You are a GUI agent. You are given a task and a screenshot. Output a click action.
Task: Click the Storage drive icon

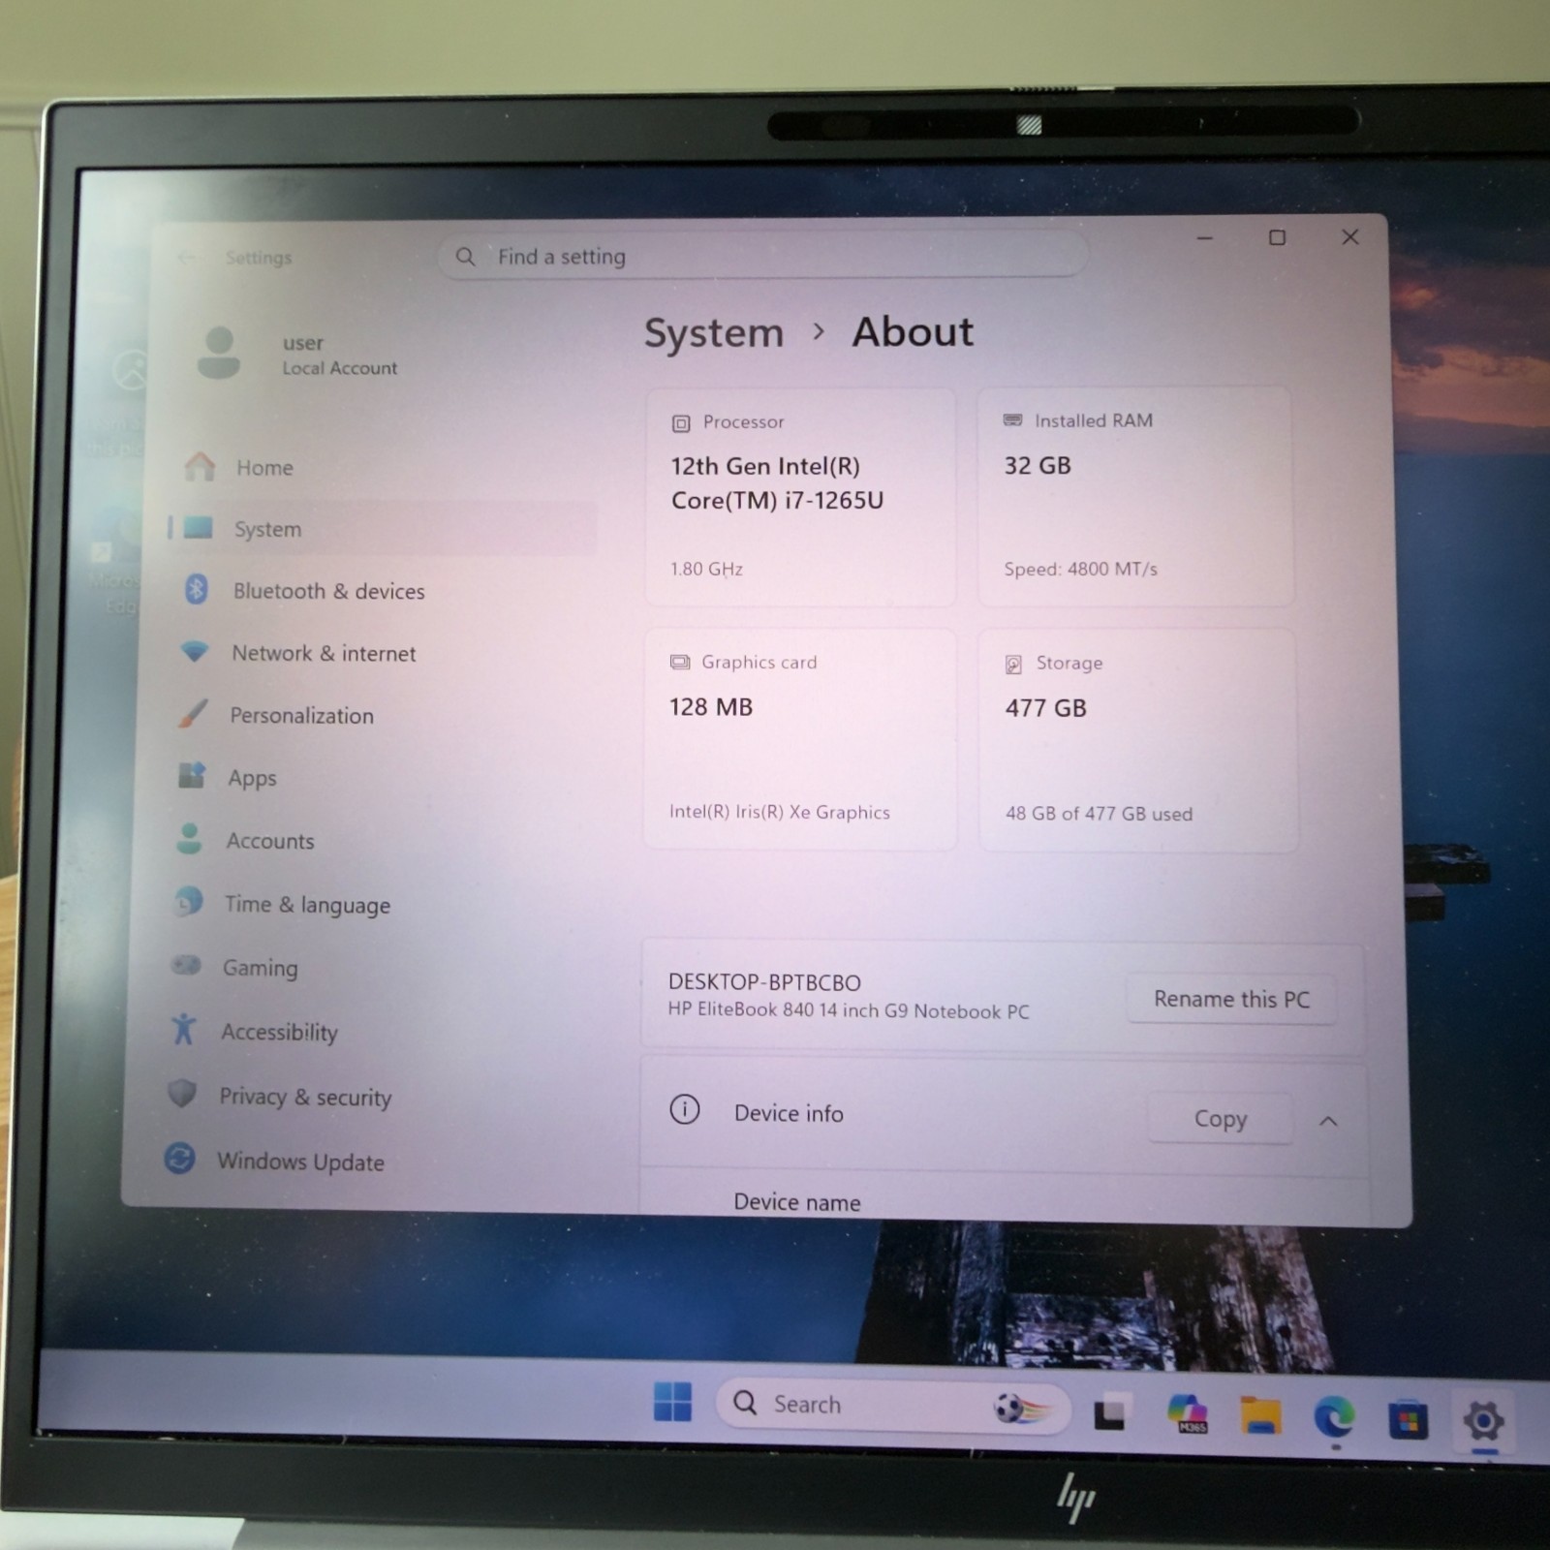coord(1013,665)
